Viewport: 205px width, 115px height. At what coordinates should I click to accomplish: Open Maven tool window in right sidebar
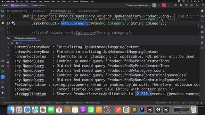202,21
